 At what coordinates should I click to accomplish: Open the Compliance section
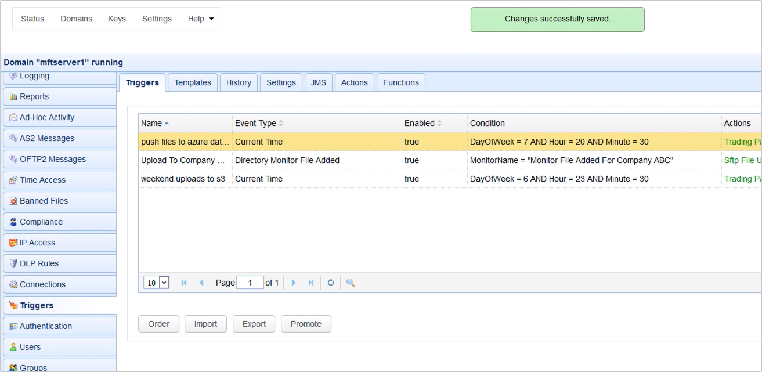42,222
